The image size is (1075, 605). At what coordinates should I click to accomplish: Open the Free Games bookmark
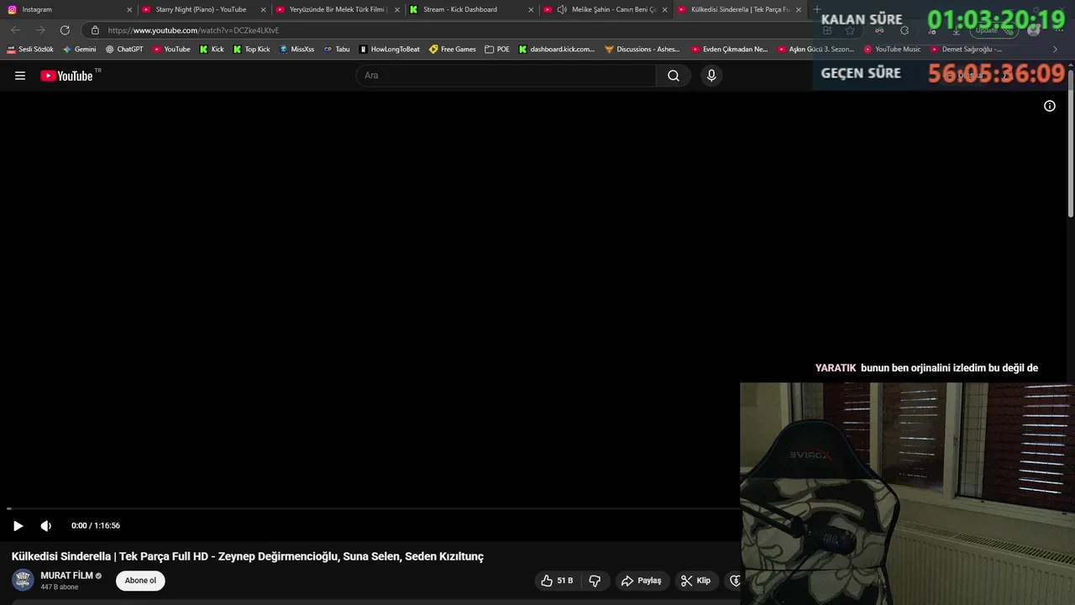[x=452, y=50]
